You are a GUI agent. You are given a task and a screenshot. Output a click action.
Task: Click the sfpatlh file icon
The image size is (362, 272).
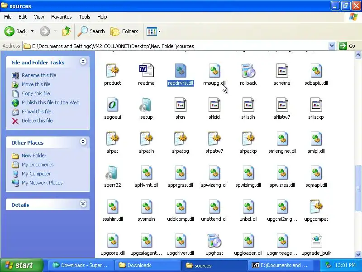click(x=146, y=139)
